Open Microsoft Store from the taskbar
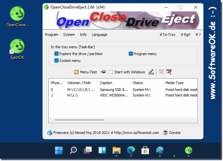This screenshot has width=223, height=161. pos(145,150)
